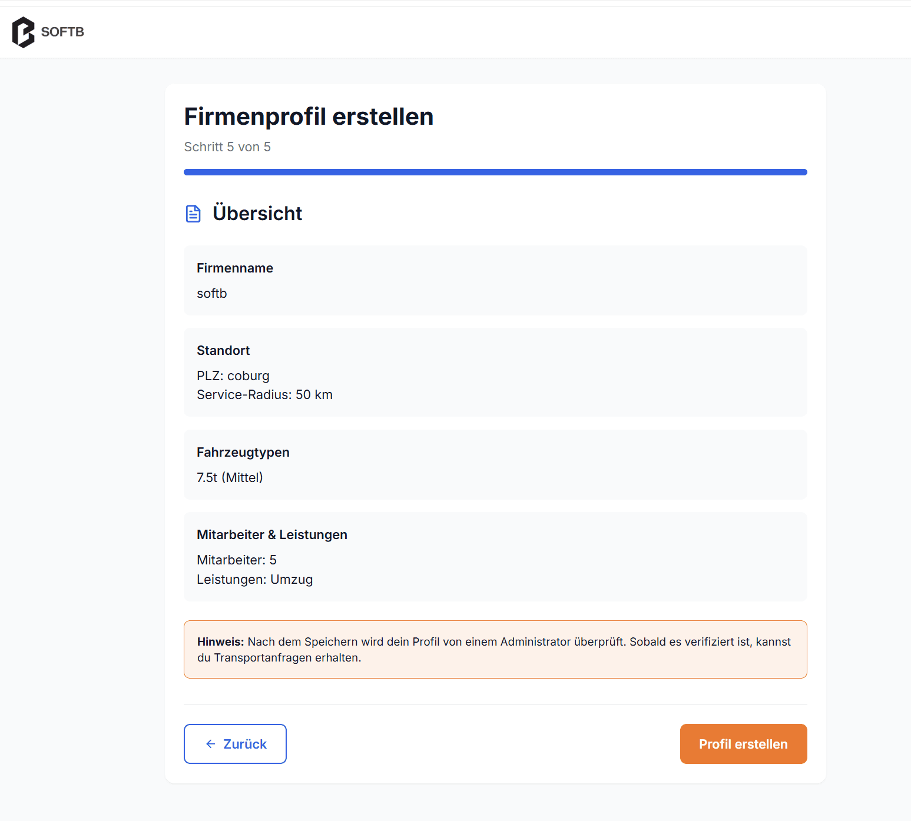The height and width of the screenshot is (821, 911).
Task: Go back with the Zurück button
Action: point(235,744)
